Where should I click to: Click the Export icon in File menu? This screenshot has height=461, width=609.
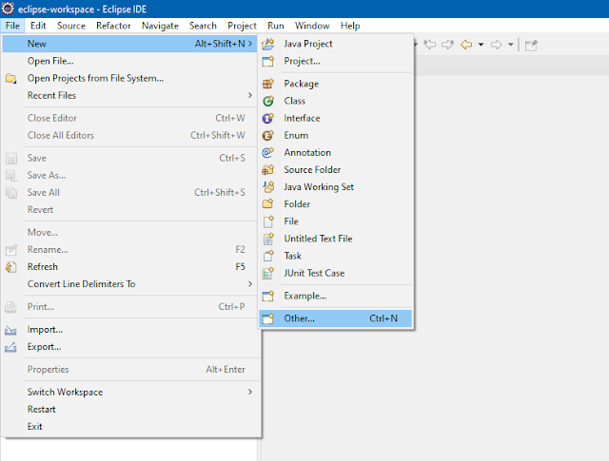click(x=10, y=347)
